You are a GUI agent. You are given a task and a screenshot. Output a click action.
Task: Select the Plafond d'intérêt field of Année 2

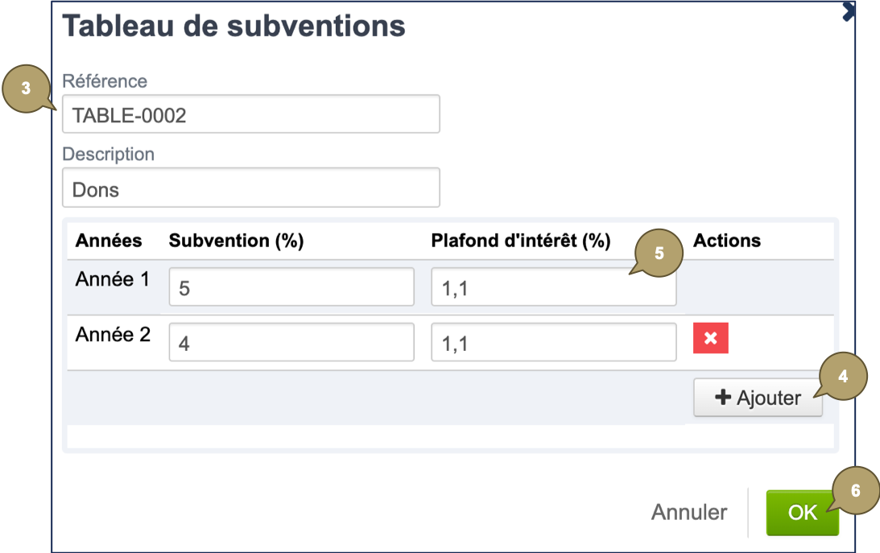[553, 341]
